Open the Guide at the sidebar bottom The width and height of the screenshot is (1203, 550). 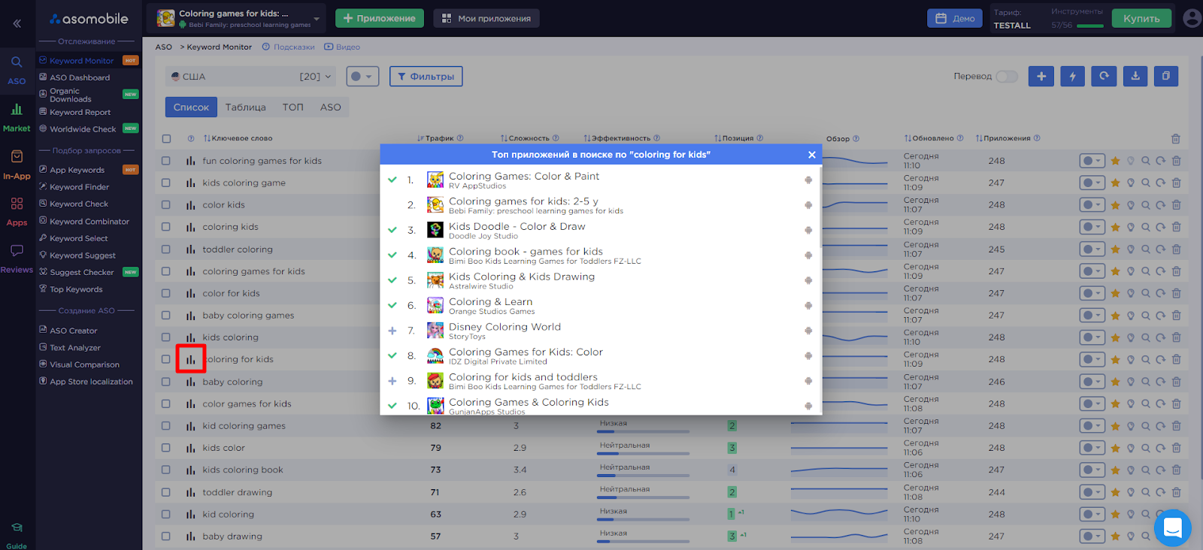pos(17,536)
